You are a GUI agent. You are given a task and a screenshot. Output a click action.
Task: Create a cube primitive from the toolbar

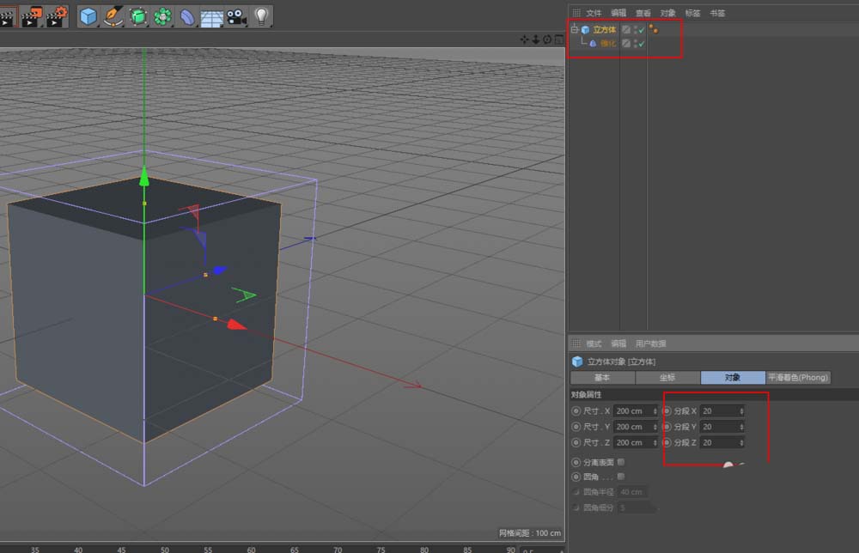click(x=88, y=15)
